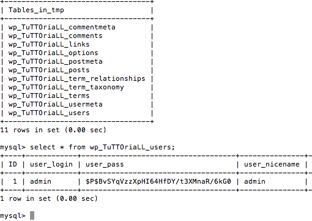Click the user_pass column header
Image resolution: width=312 pixels, height=221 pixels.
click(x=105, y=165)
